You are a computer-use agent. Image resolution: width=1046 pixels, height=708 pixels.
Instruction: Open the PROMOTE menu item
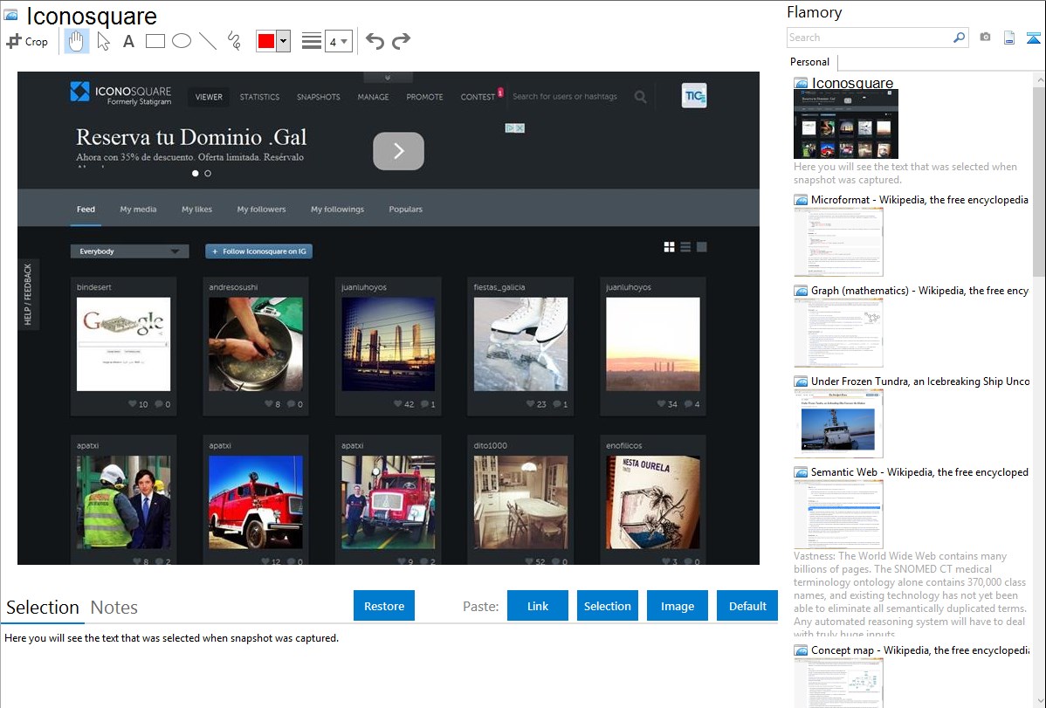click(x=424, y=97)
